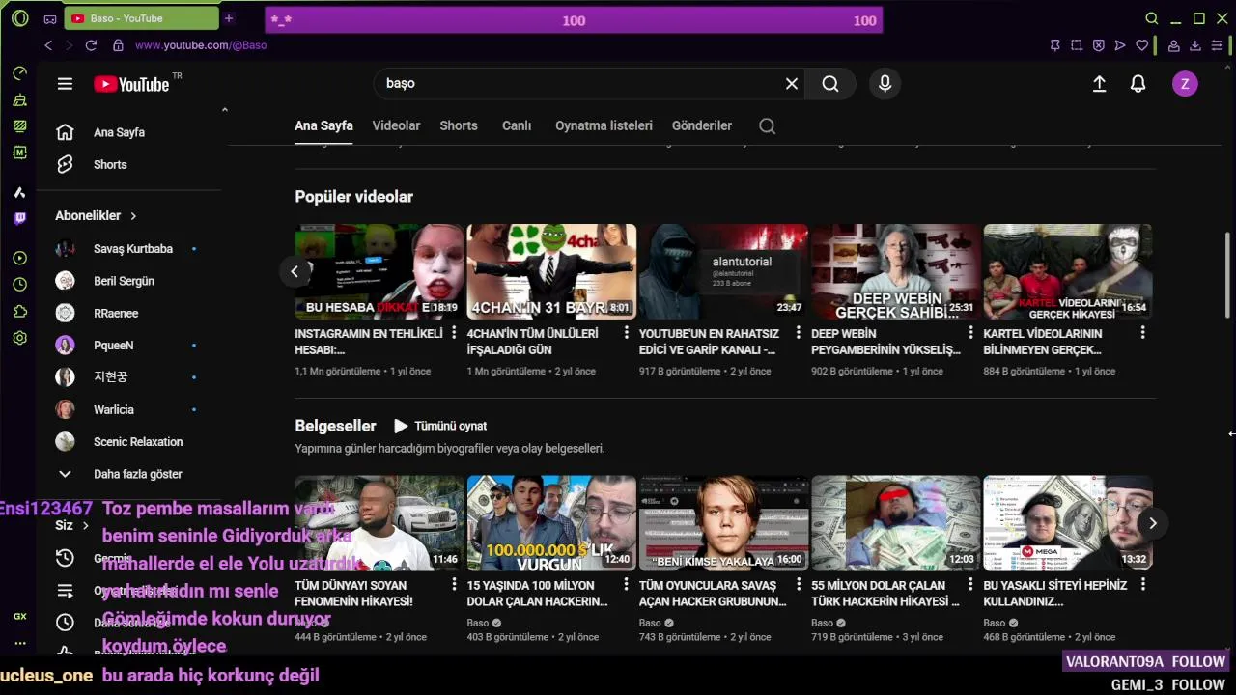
Task: Switch to Gönderiler tab
Action: [702, 125]
